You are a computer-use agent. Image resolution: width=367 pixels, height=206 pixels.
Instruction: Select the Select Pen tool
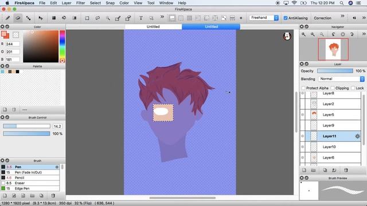(118, 18)
